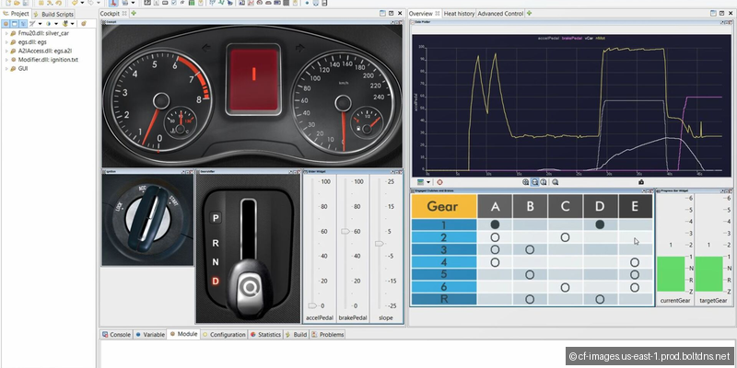Open the plot options dropdown arrow
This screenshot has width=737, height=368.
[x=428, y=182]
